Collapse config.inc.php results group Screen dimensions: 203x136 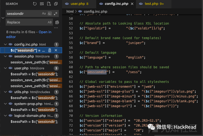point(5,44)
